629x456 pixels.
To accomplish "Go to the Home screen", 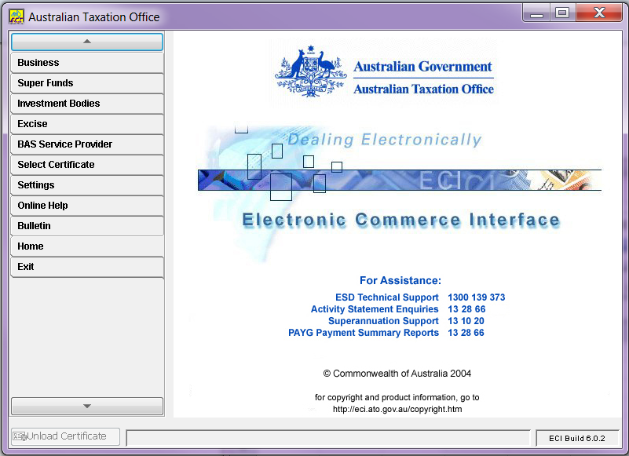I will click(87, 246).
